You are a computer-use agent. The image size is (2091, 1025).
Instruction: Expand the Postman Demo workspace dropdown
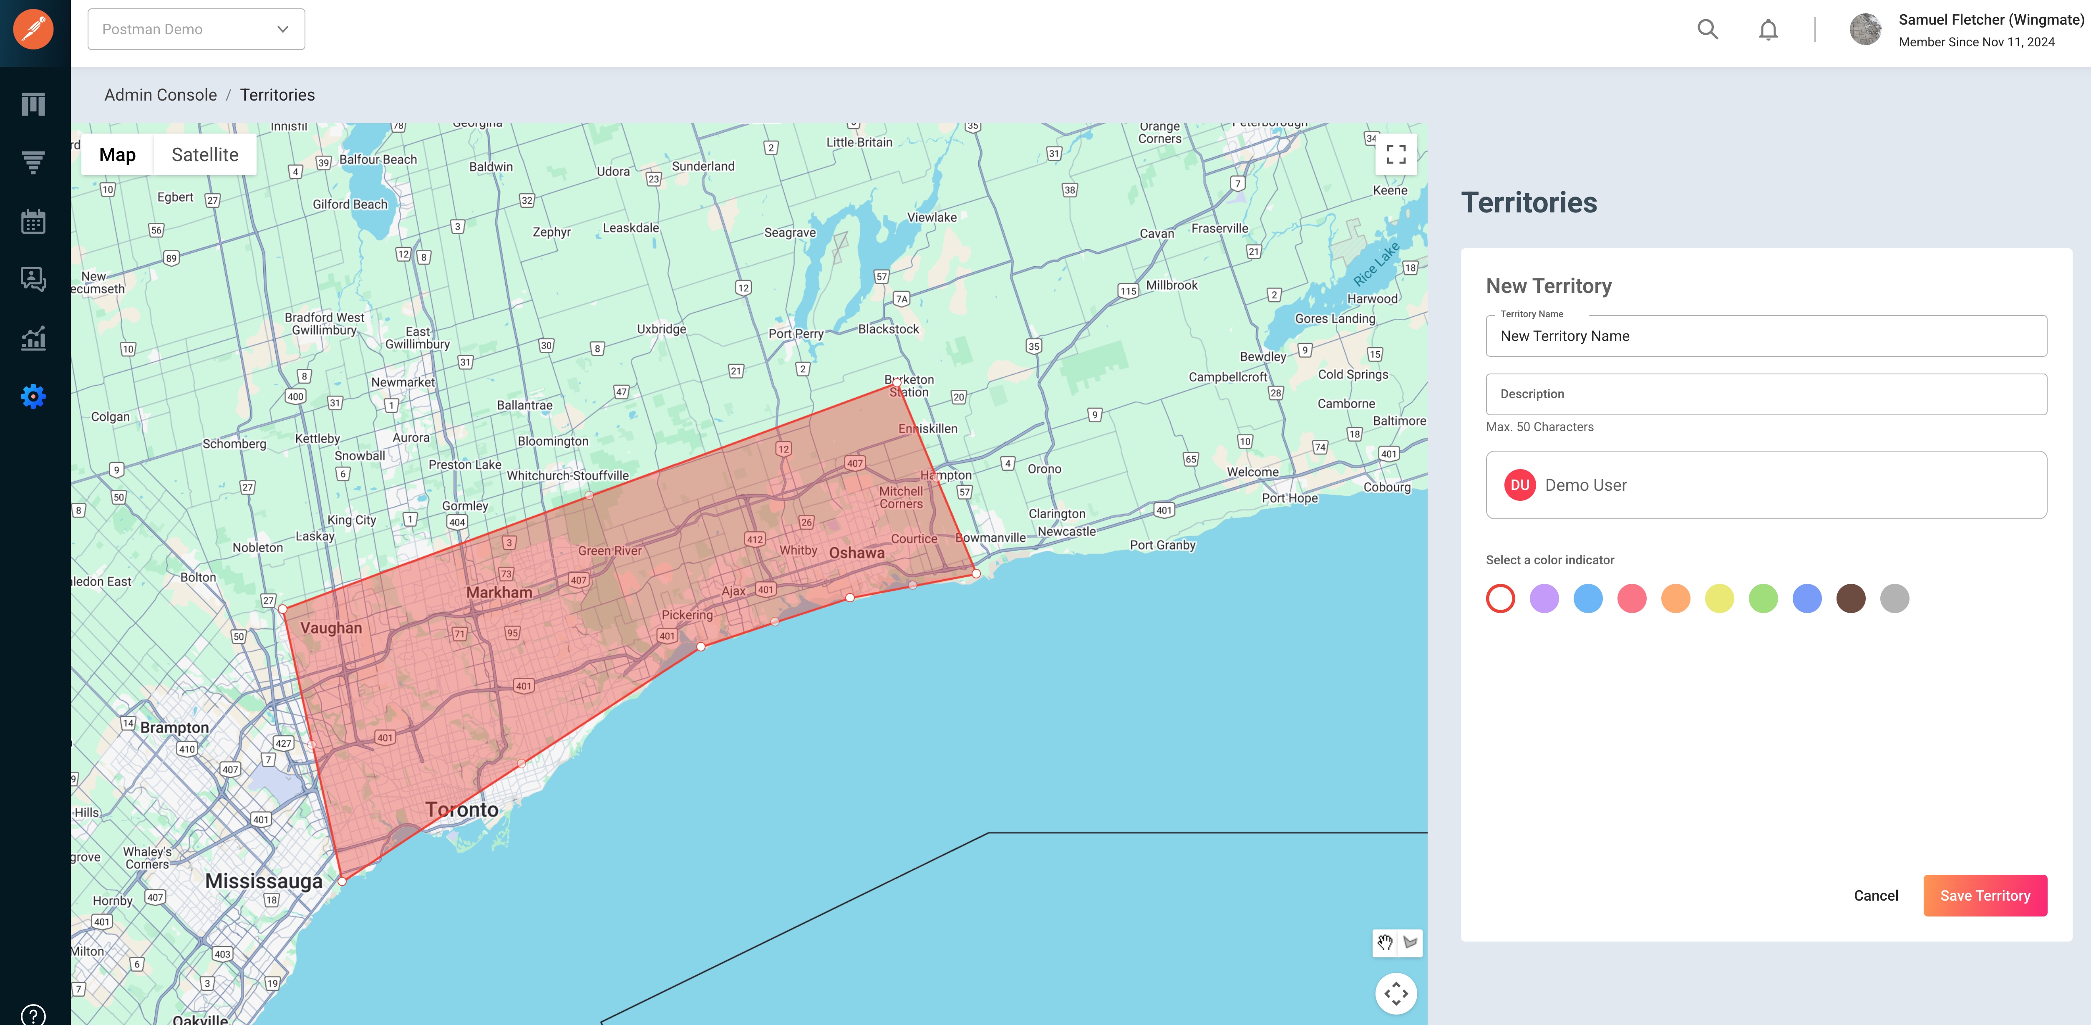197,29
